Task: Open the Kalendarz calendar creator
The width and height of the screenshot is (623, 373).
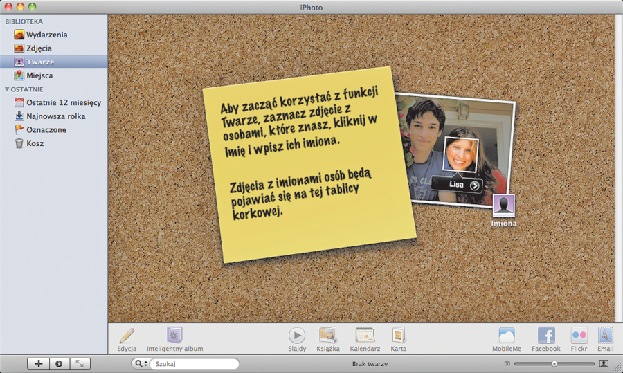Action: 365,336
